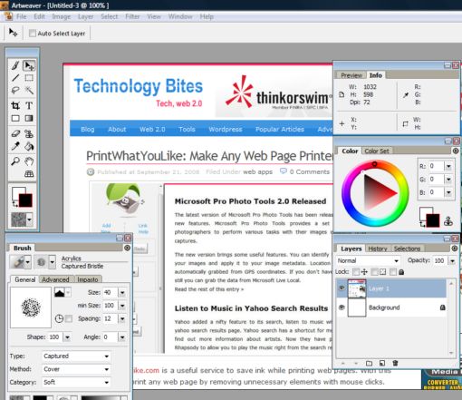Image resolution: width=462 pixels, height=400 pixels.
Task: Select the Eraser tool
Action: point(15,133)
